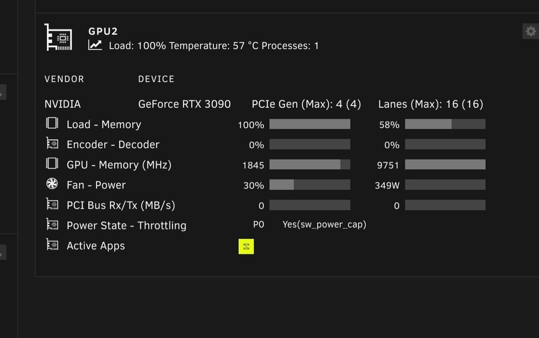This screenshot has height=338, width=539.
Task: Click the Load - Memory chip icon
Action: coord(52,123)
